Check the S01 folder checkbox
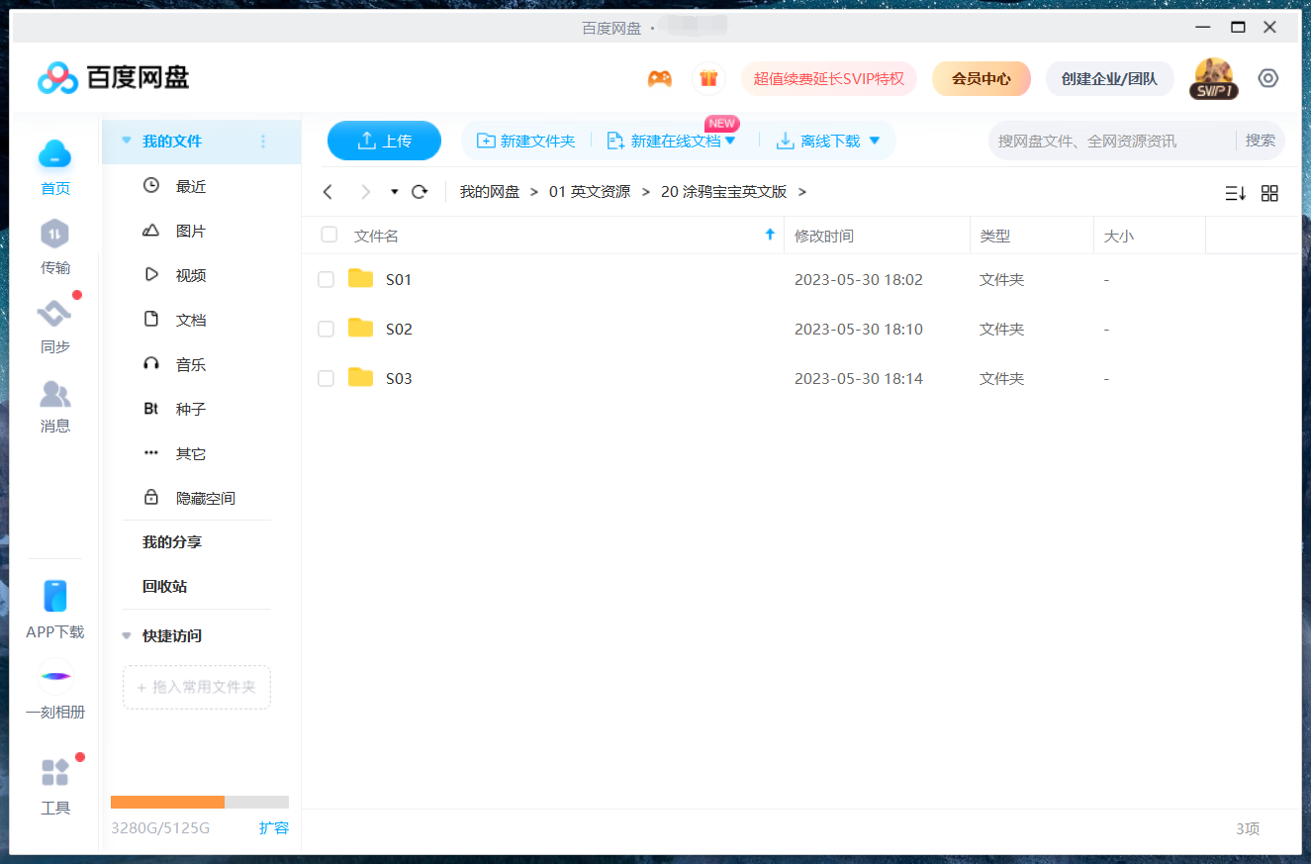The height and width of the screenshot is (864, 1311). pos(326,279)
